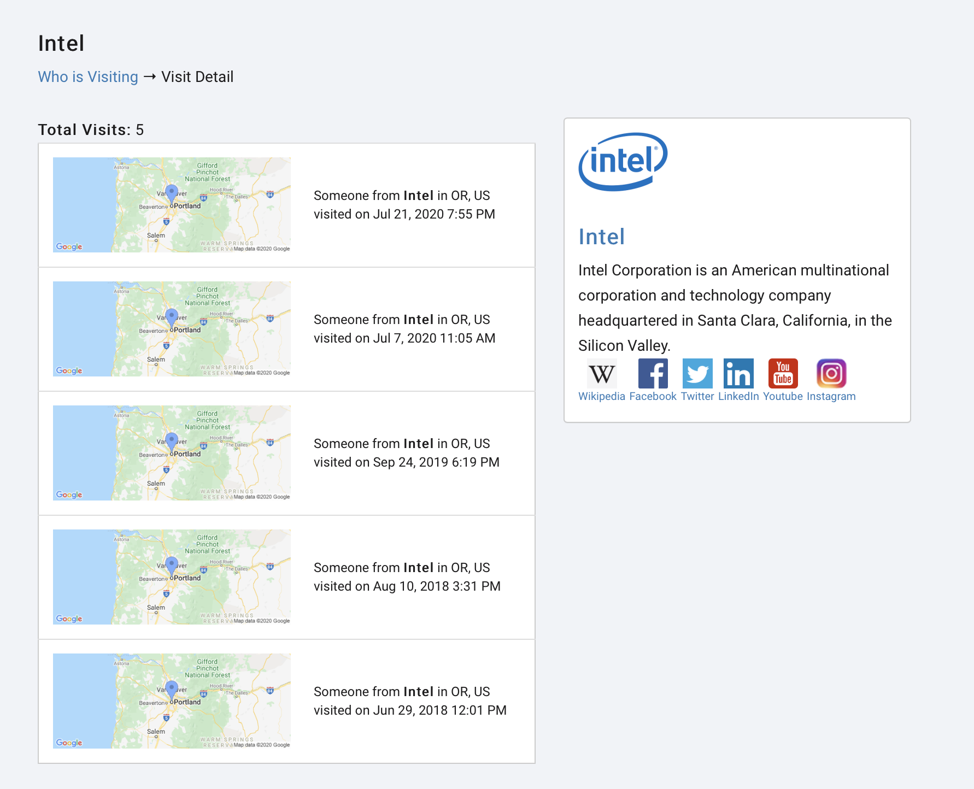Open the Intel company name link

tap(601, 237)
